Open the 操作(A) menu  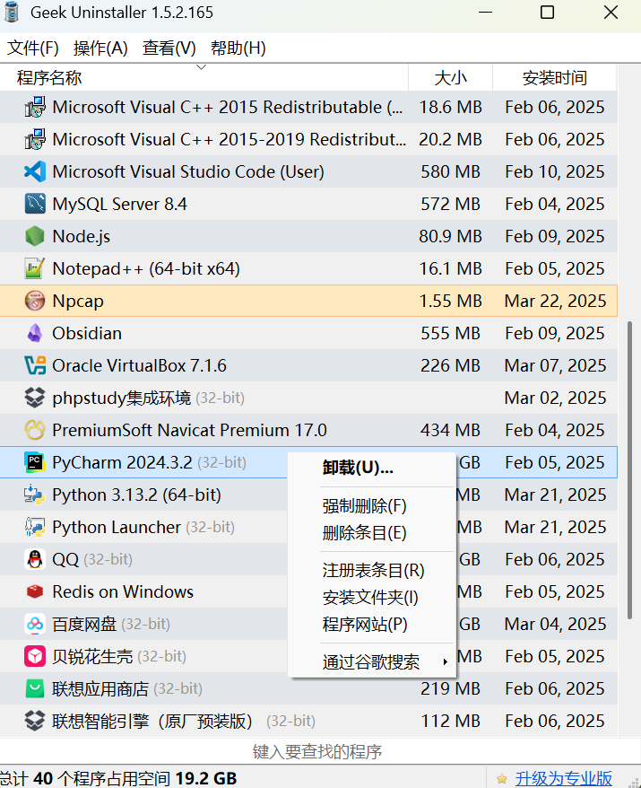(x=100, y=48)
